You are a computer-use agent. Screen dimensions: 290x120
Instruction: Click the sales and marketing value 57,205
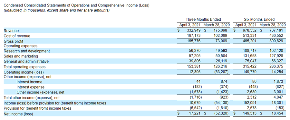[x=195, y=56]
